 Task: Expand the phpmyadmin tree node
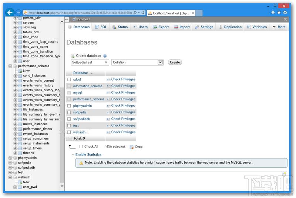(10, 158)
